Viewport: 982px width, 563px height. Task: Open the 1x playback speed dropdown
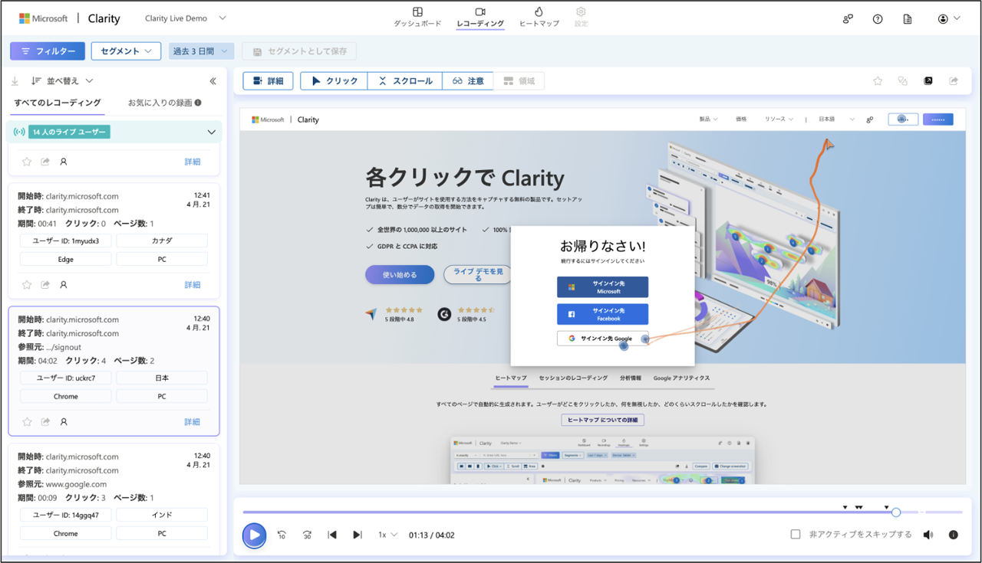click(x=387, y=535)
